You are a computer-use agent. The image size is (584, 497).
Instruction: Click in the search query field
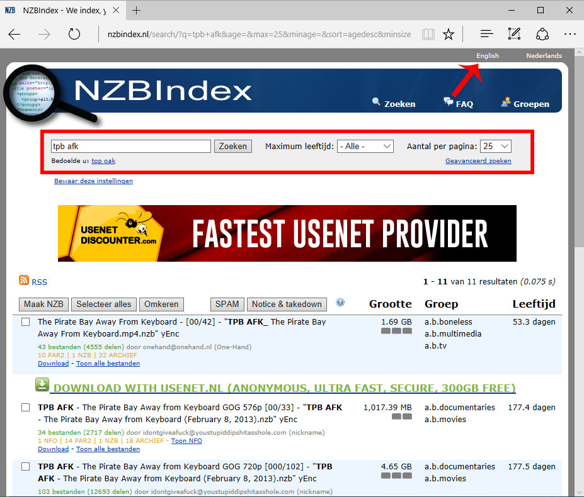[131, 146]
